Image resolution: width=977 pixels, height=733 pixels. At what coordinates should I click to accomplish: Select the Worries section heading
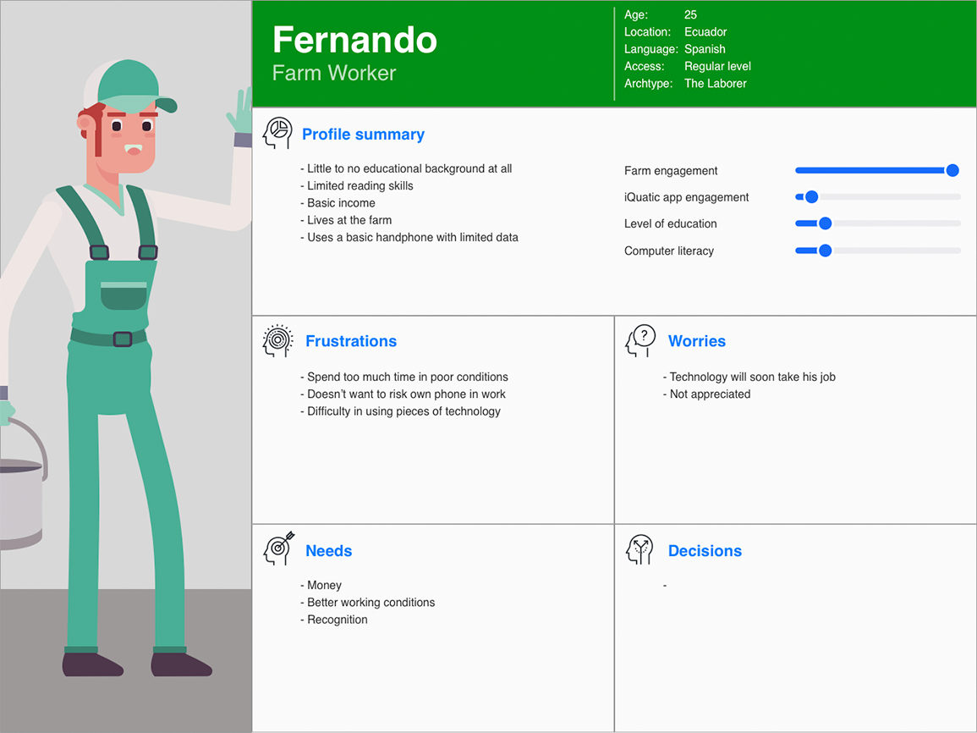[696, 341]
